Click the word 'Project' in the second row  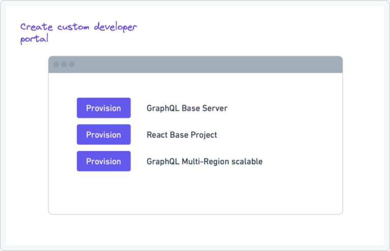click(204, 135)
